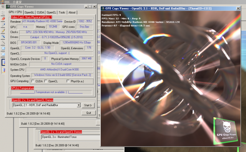Click the demo 'Renderer: ... MSAA=2X' overlay line
This screenshot has height=152, width=246.
coord(141,22)
